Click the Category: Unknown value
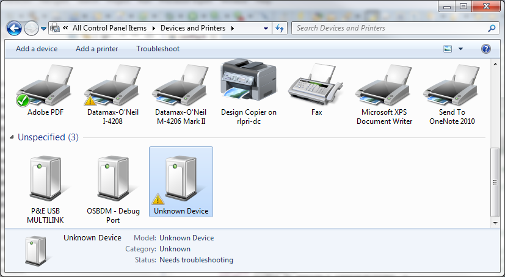 point(175,249)
